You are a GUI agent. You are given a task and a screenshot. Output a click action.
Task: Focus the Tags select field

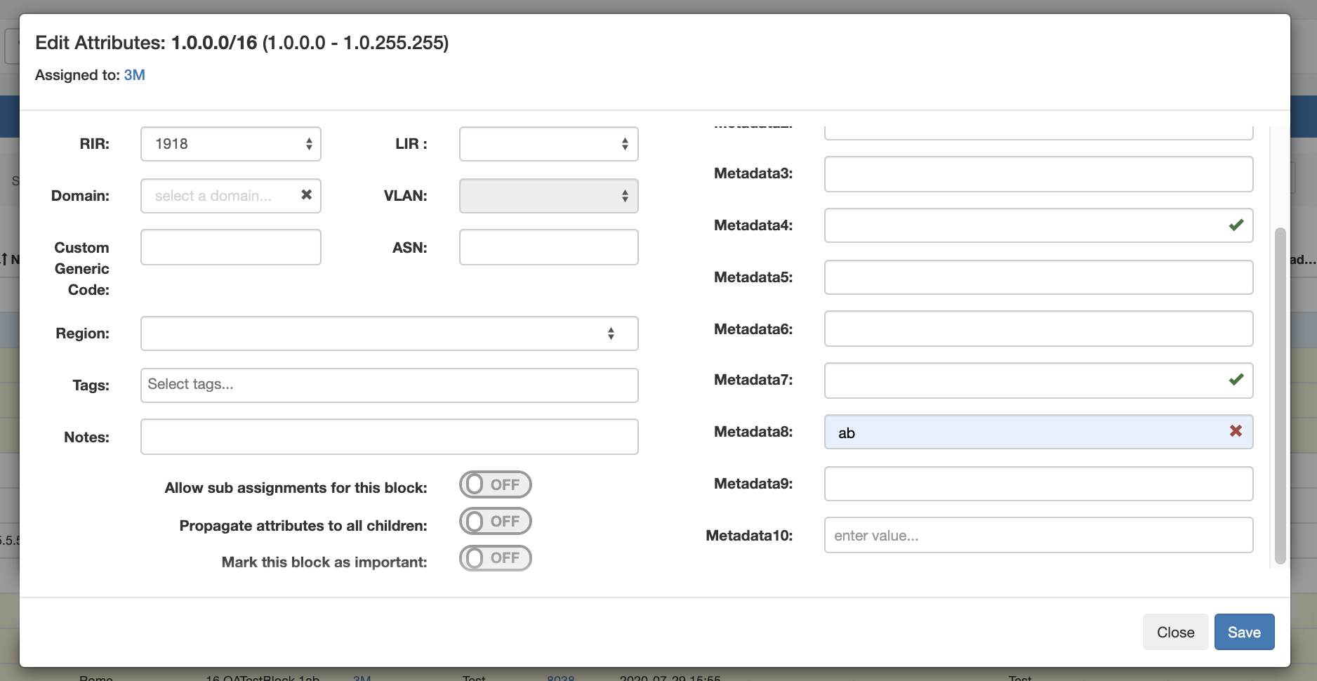[389, 385]
